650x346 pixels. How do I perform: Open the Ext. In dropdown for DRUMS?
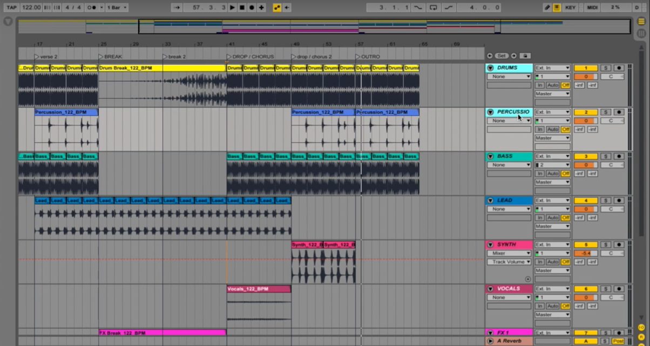click(552, 67)
